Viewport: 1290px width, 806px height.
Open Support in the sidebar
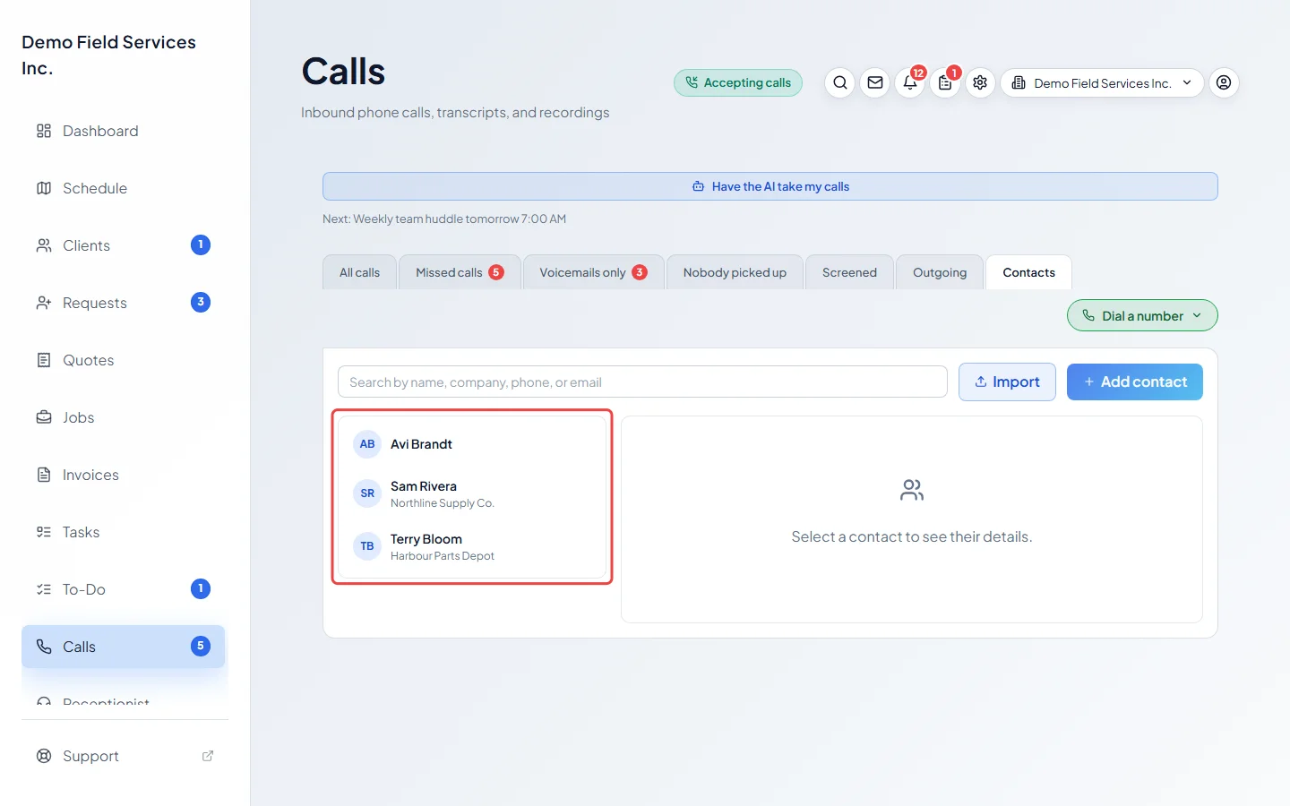(124, 756)
